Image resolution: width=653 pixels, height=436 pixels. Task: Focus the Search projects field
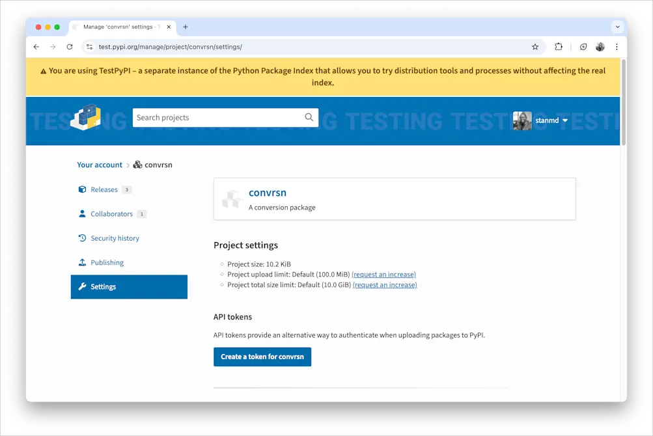(x=225, y=118)
